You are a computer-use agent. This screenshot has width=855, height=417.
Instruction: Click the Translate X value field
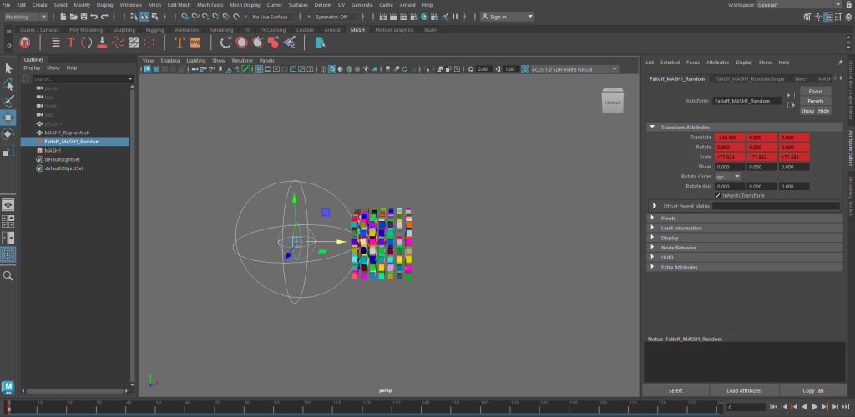point(729,137)
